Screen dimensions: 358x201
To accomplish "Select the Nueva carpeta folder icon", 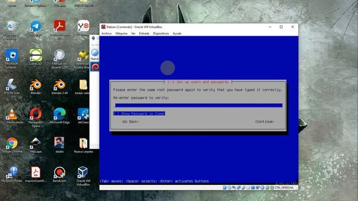I will [x=83, y=145].
